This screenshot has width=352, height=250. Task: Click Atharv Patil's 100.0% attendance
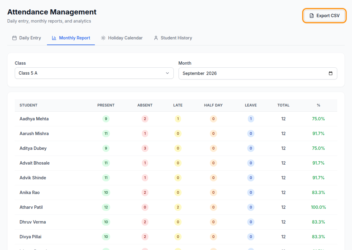[318, 207]
